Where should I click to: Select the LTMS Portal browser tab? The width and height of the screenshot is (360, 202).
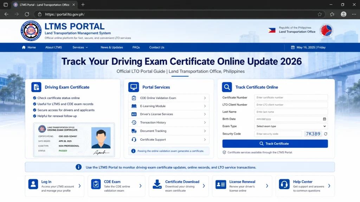44,5
